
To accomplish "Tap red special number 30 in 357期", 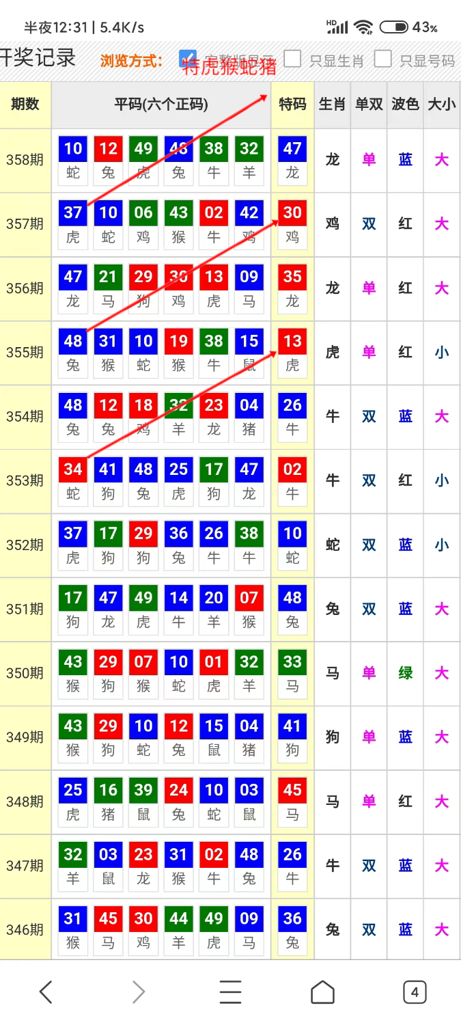I will coord(292,213).
